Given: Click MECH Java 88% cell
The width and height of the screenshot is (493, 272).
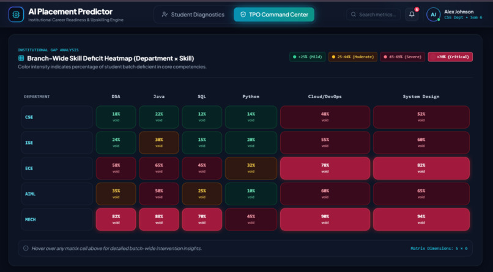Looking at the screenshot, I should (159, 219).
